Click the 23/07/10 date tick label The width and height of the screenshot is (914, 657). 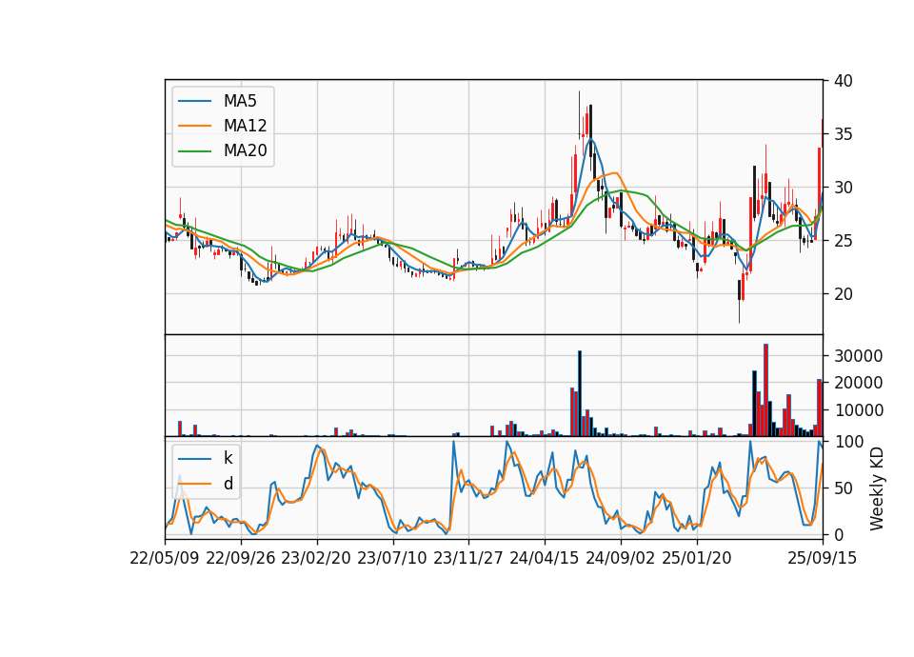coord(392,558)
